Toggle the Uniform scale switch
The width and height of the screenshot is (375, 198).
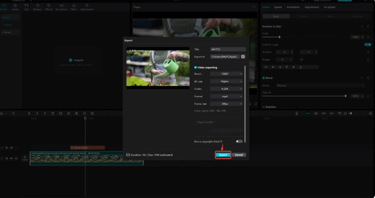pyautogui.click(x=367, y=44)
